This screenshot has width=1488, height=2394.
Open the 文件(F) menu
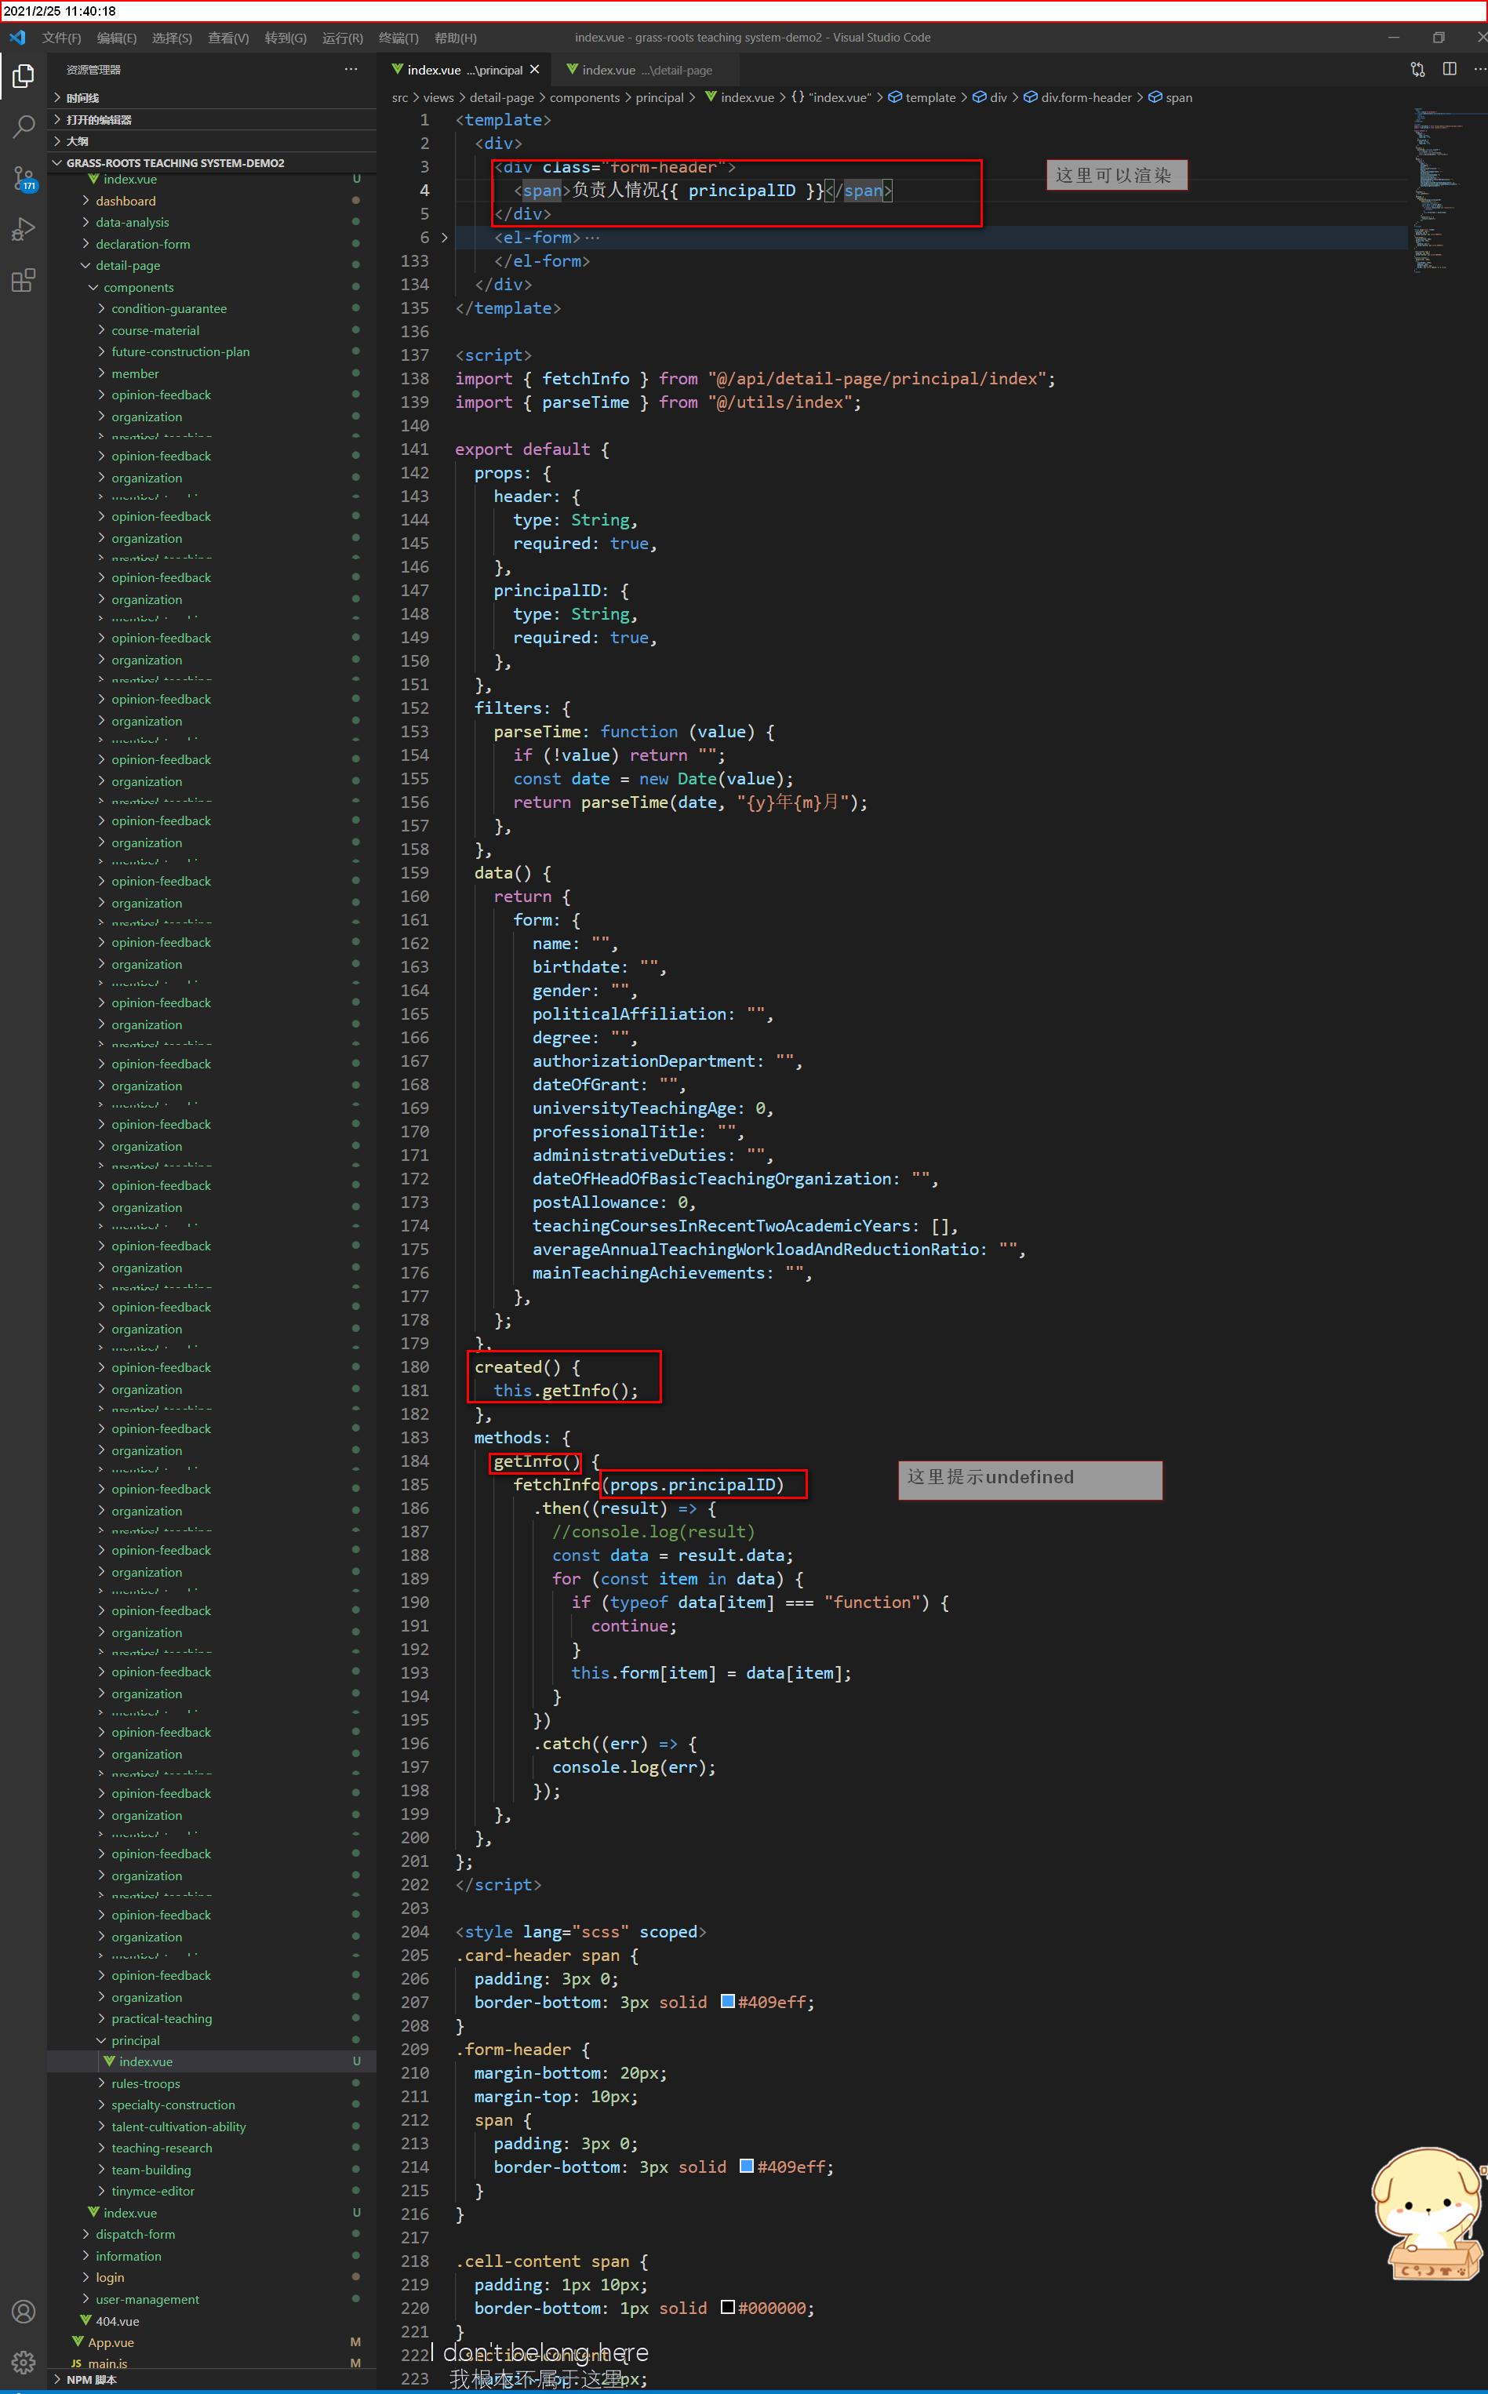click(x=61, y=38)
